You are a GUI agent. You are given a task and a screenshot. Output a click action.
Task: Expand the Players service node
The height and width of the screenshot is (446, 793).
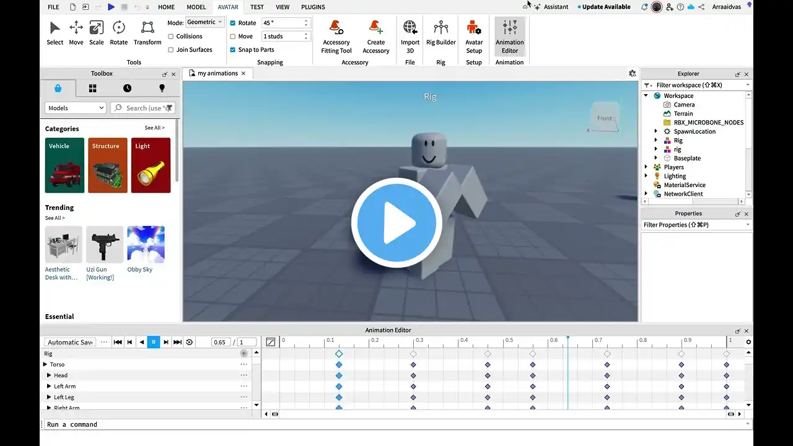[646, 167]
